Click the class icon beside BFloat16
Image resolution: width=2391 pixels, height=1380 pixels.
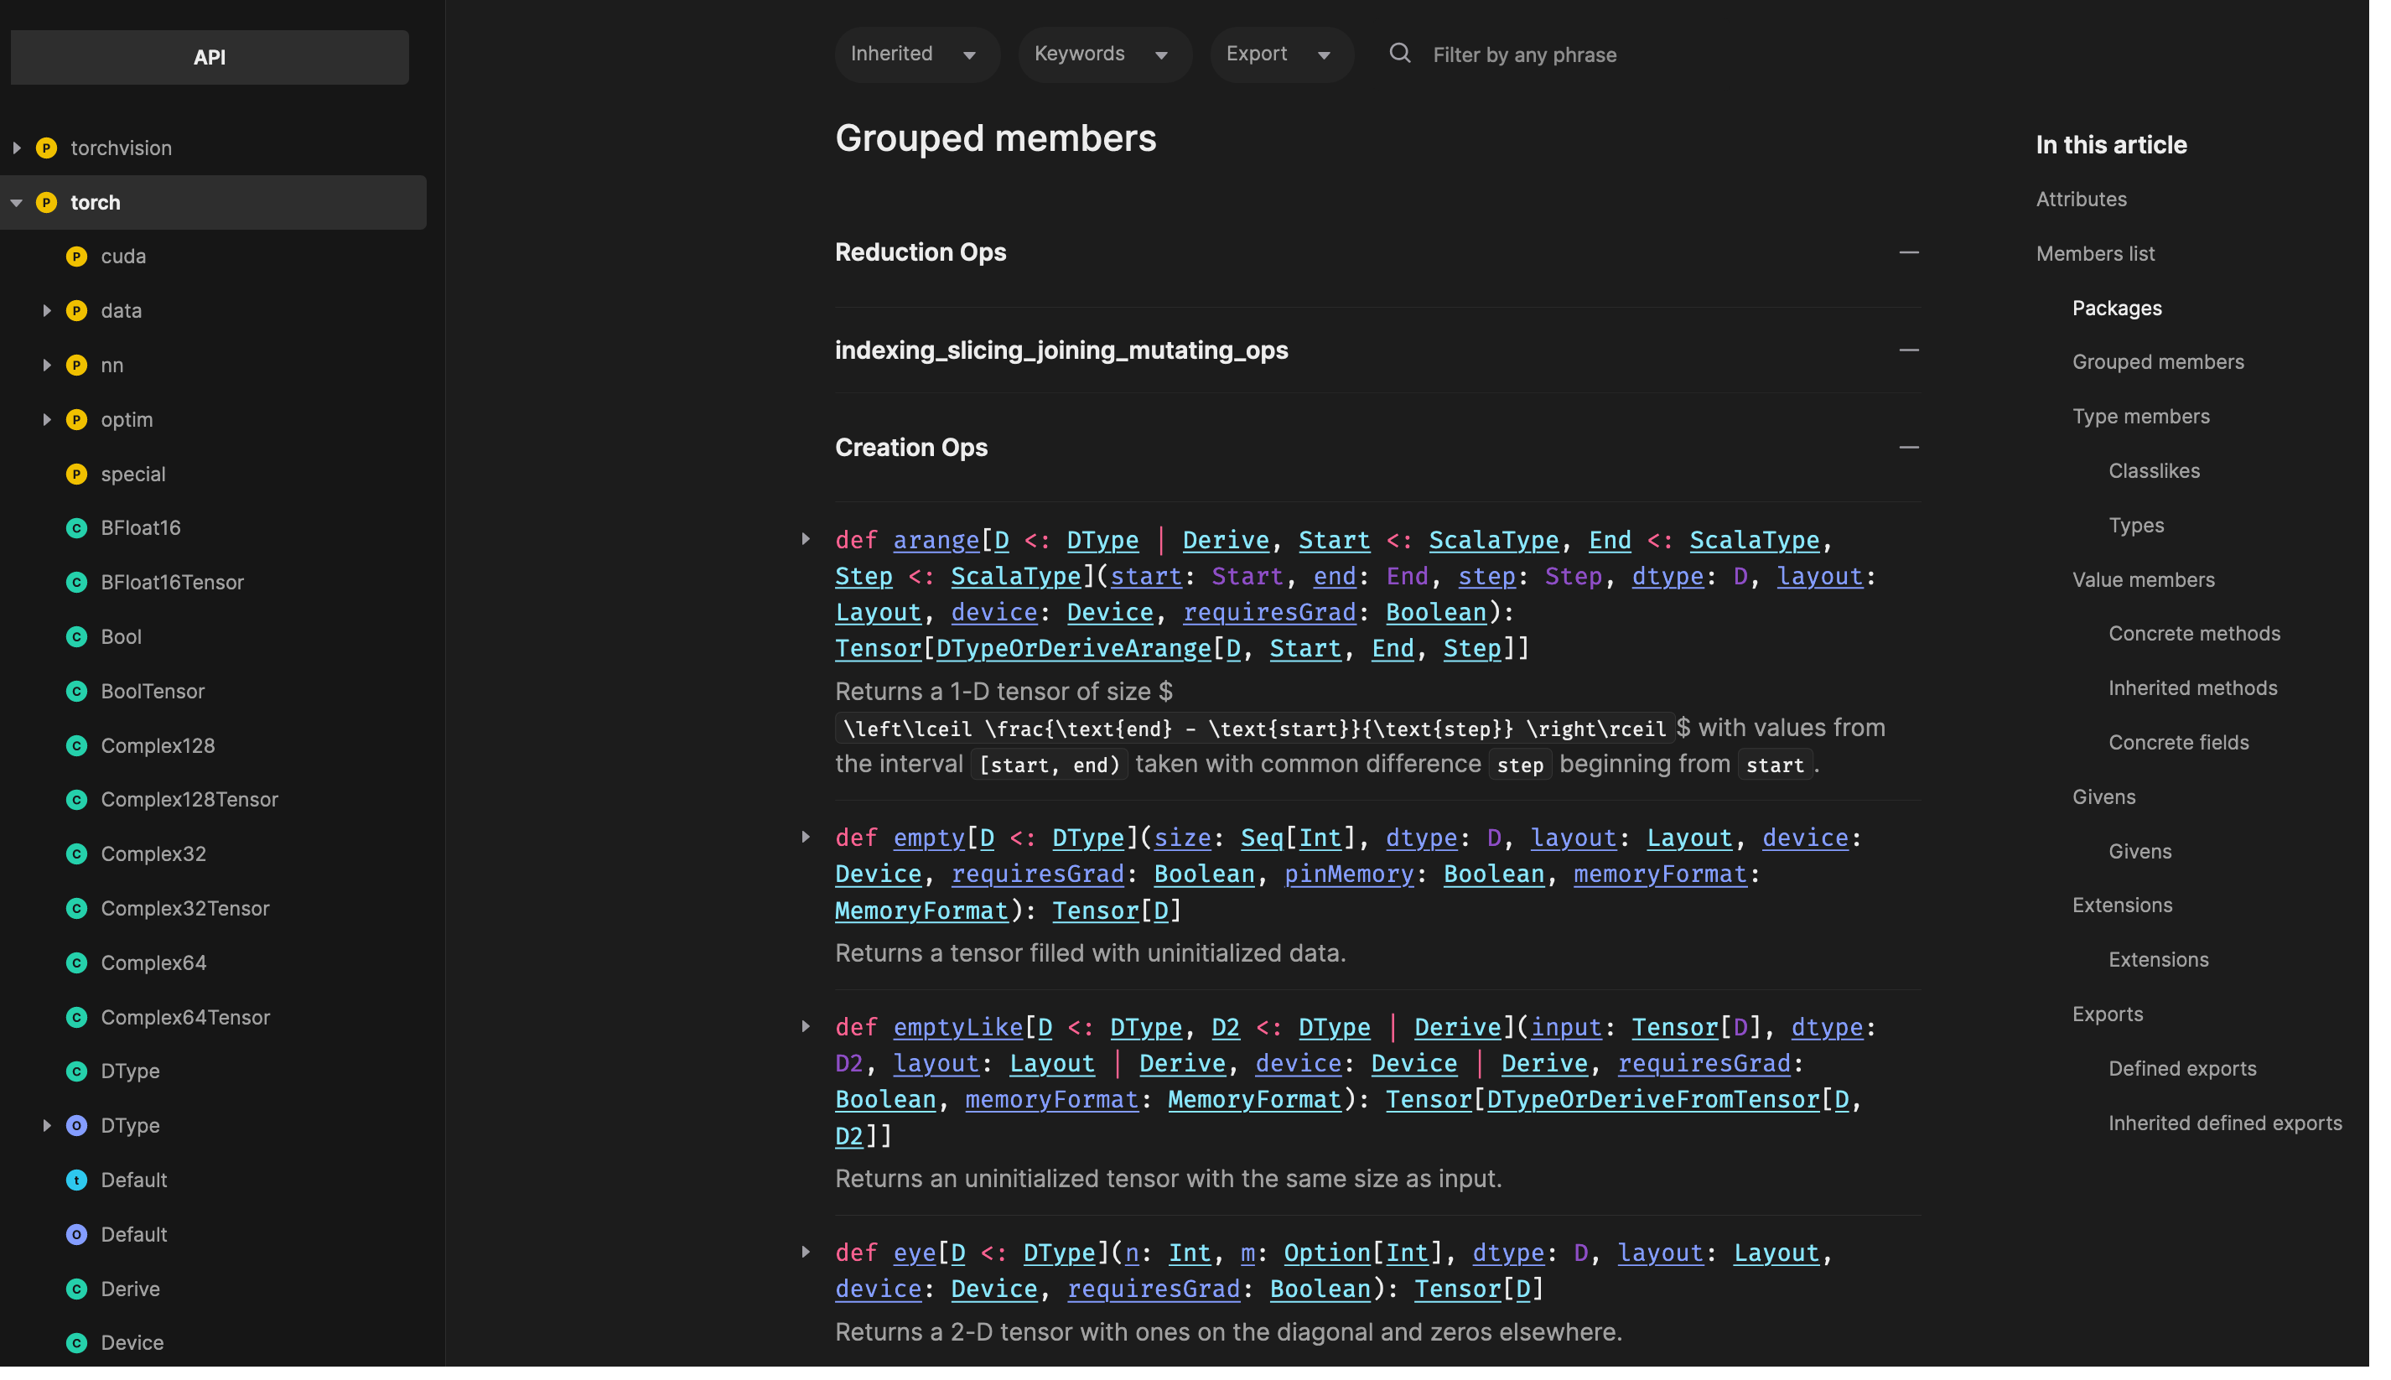[77, 528]
